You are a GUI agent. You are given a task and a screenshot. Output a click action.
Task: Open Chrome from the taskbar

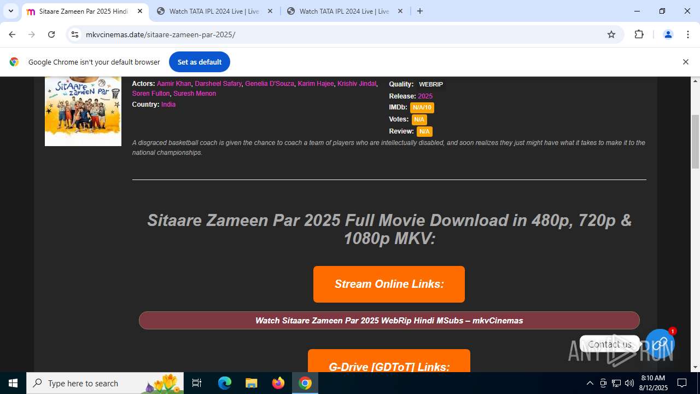[305, 383]
